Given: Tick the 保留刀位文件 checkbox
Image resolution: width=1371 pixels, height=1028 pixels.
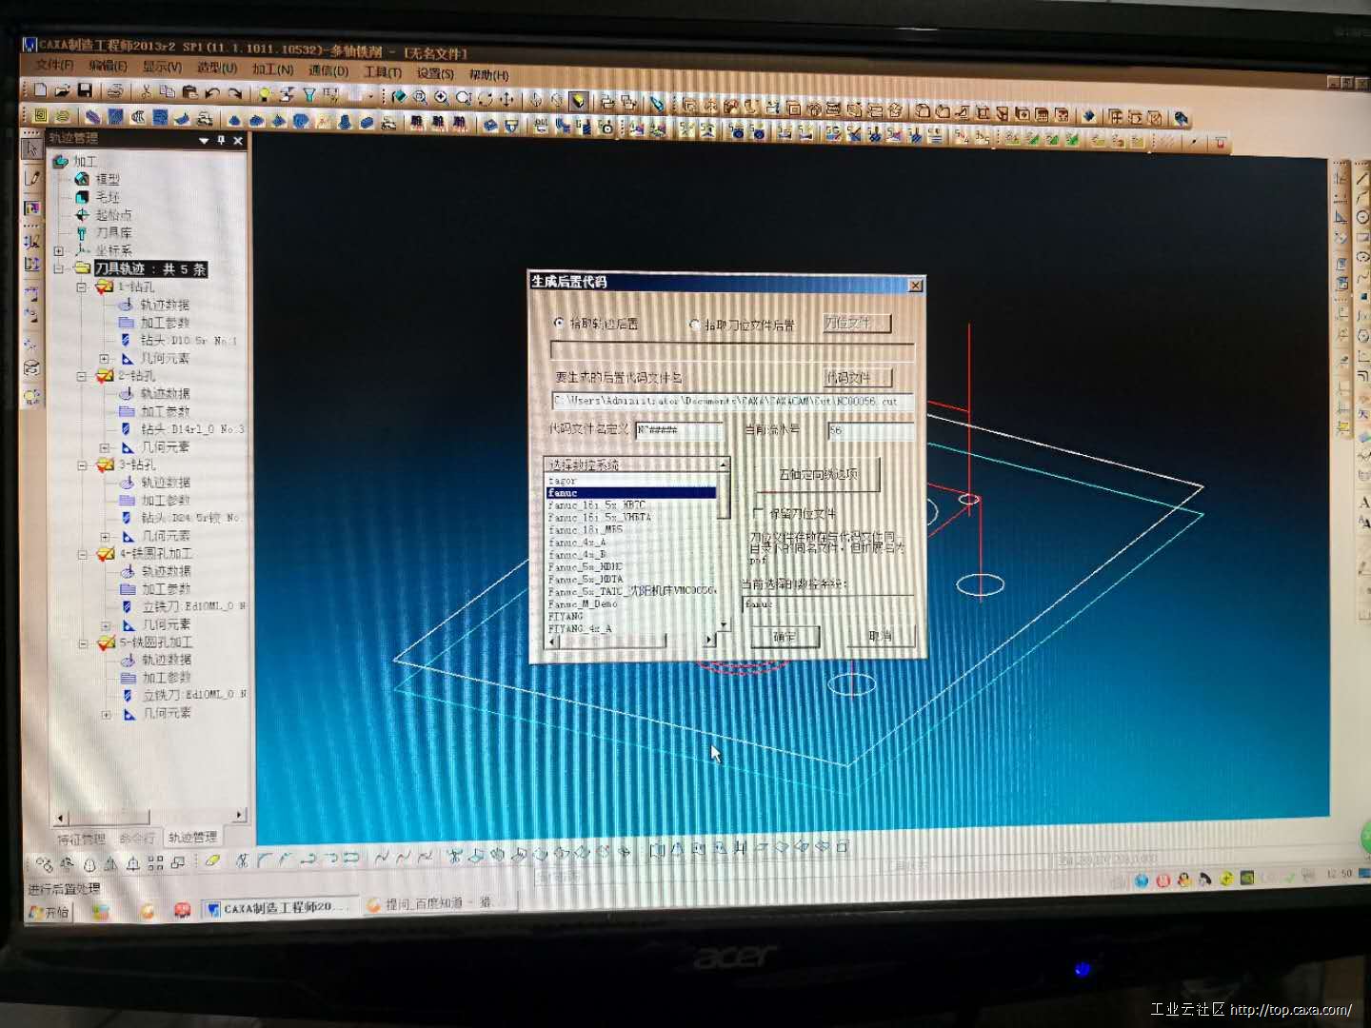Looking at the screenshot, I should coord(759,512).
